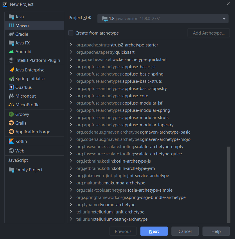Select tellurium-junit-archetype row

pyautogui.click(x=149, y=212)
